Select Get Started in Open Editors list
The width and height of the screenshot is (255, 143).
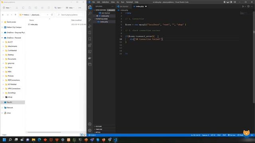(x=104, y=13)
